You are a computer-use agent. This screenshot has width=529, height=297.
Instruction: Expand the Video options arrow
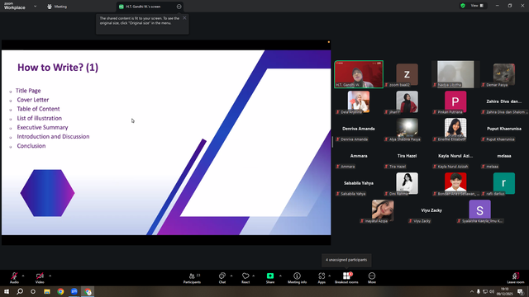click(50, 276)
